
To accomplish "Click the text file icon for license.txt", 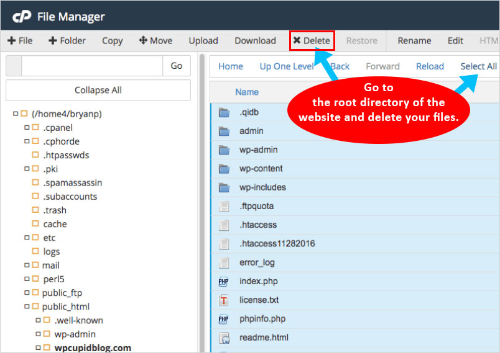I will (224, 300).
